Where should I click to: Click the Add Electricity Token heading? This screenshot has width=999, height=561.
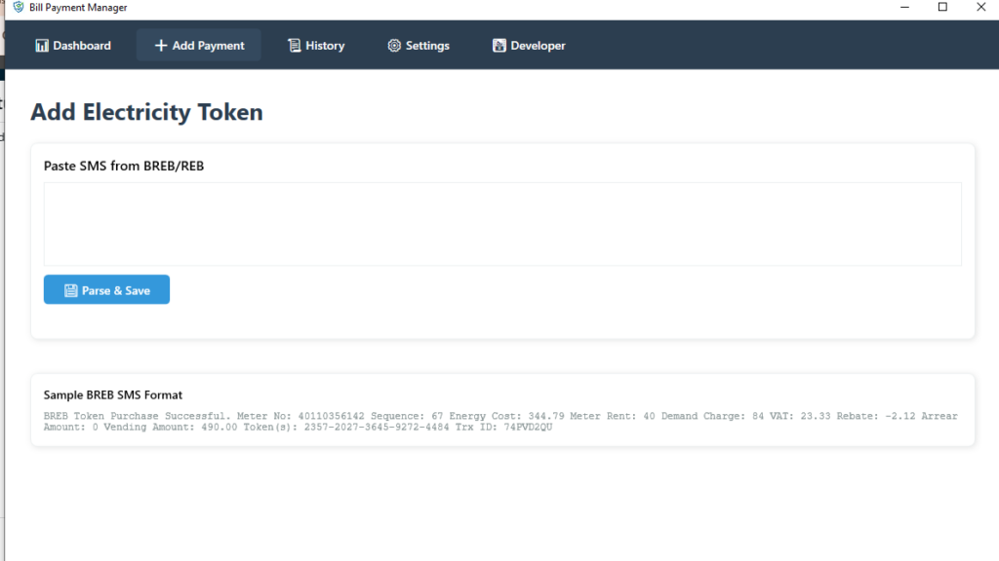(146, 112)
